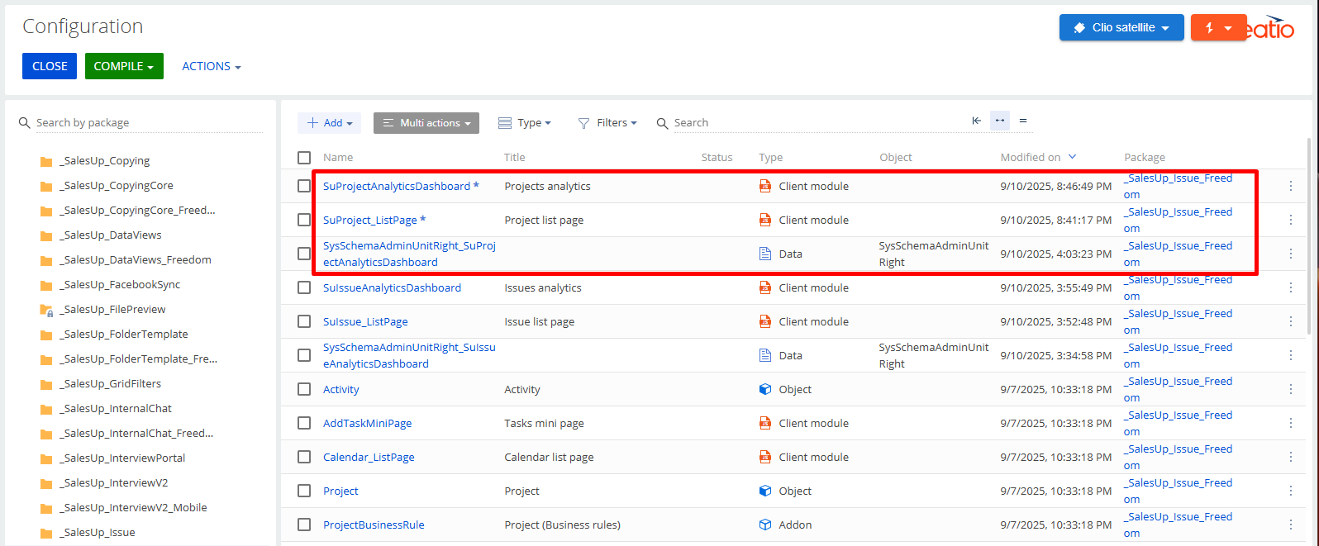Tick the select-all checkbox in header
The image size is (1319, 546).
pos(304,157)
